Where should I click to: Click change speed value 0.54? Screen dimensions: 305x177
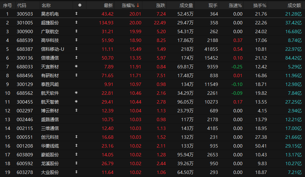238,49
